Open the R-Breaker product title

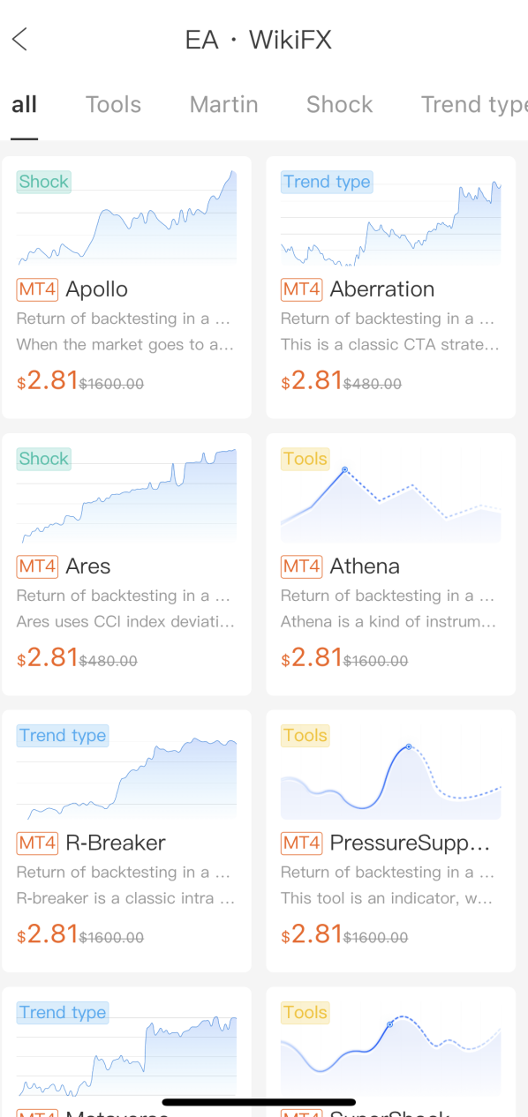coord(116,843)
